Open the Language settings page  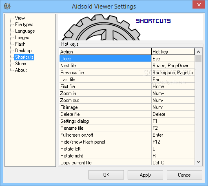point(25,31)
